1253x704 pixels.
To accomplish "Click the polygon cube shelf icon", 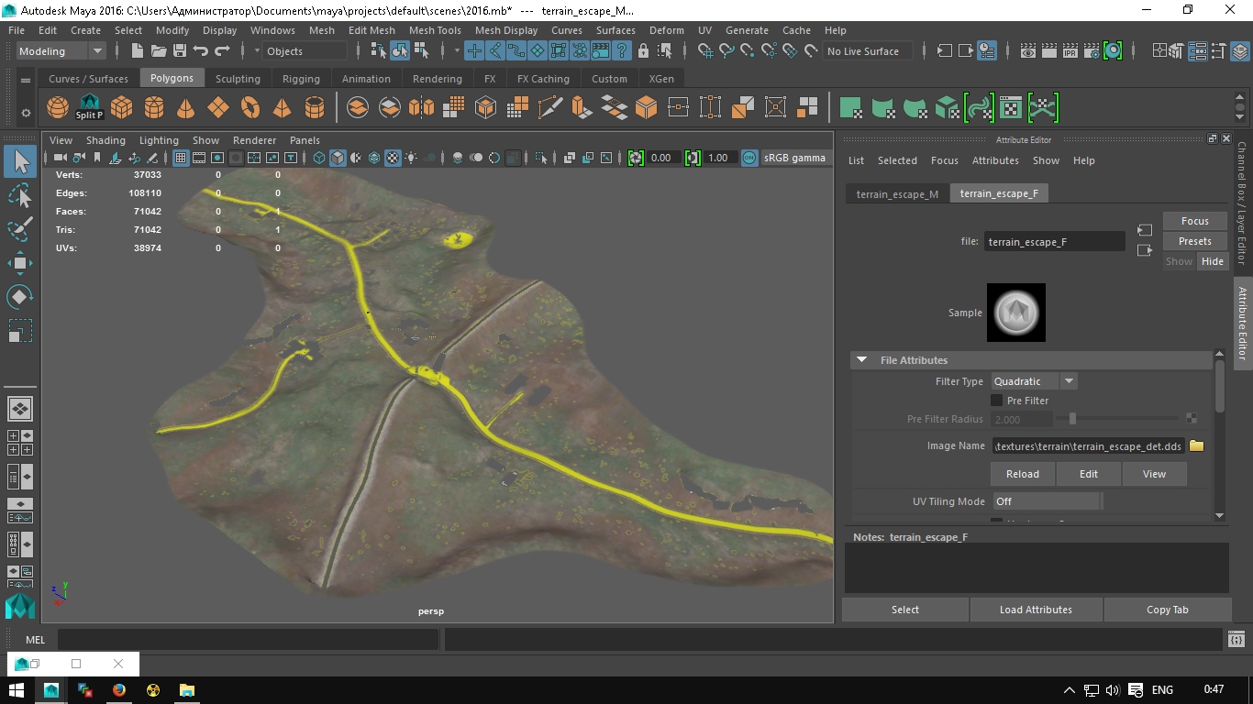I will click(122, 108).
